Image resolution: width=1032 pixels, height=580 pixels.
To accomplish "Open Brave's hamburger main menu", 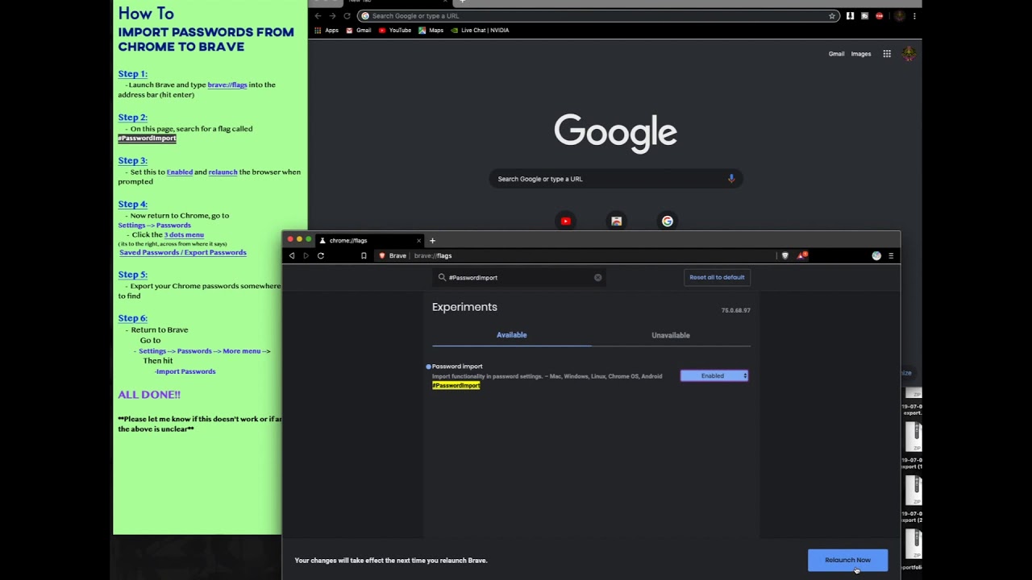I will pyautogui.click(x=891, y=255).
